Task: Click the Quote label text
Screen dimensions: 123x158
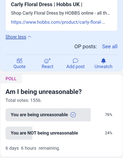Action: click(19, 67)
